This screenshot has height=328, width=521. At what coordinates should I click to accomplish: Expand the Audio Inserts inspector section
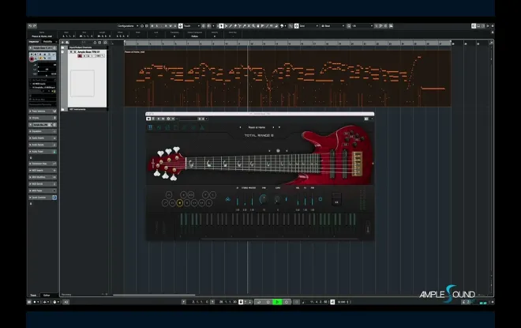[43, 138]
